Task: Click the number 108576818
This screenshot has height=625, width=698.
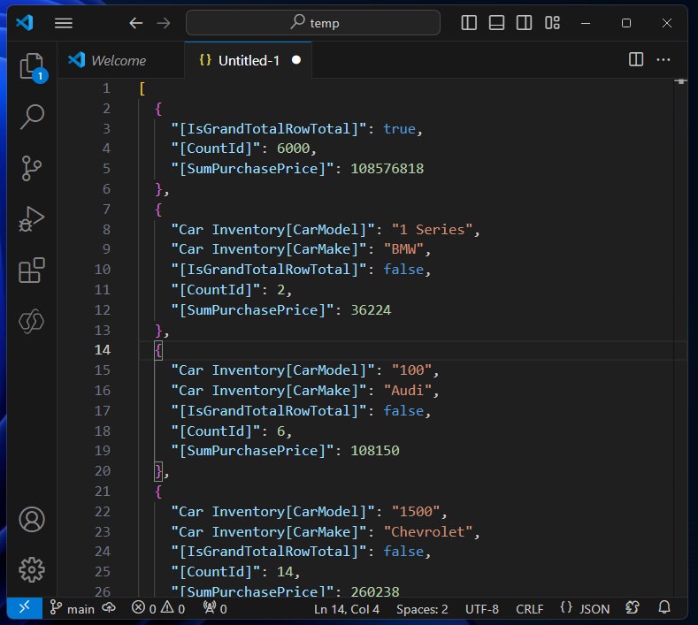Action: point(387,169)
